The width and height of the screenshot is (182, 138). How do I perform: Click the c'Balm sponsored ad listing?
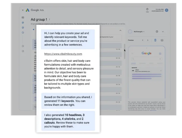147,73
